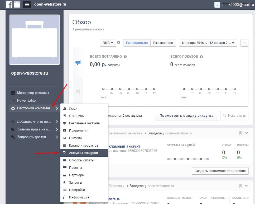Choose Каталоги продуктов menu entry
This screenshot has height=204, width=255.
click(x=84, y=146)
